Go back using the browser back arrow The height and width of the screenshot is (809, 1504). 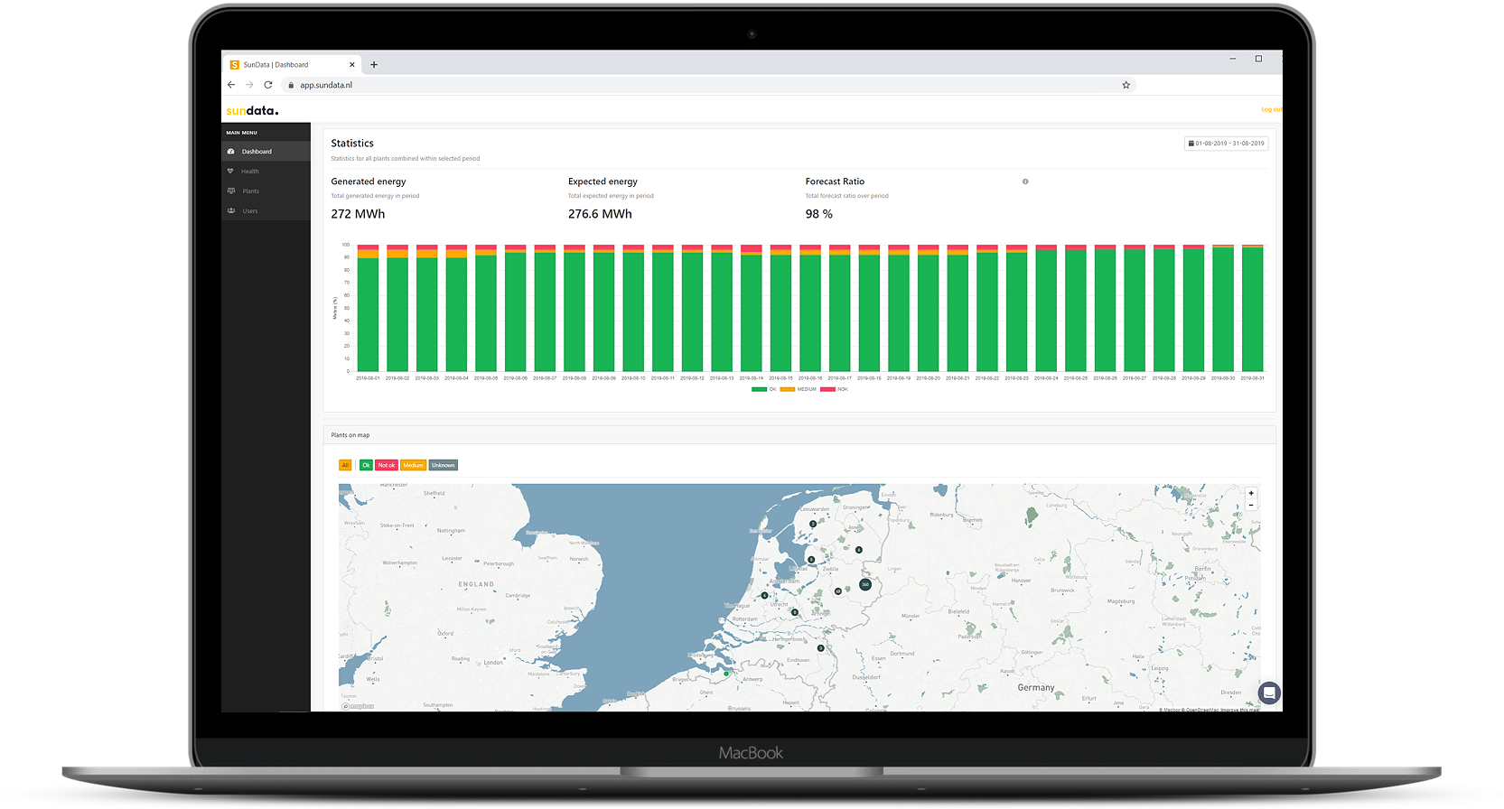click(x=231, y=85)
